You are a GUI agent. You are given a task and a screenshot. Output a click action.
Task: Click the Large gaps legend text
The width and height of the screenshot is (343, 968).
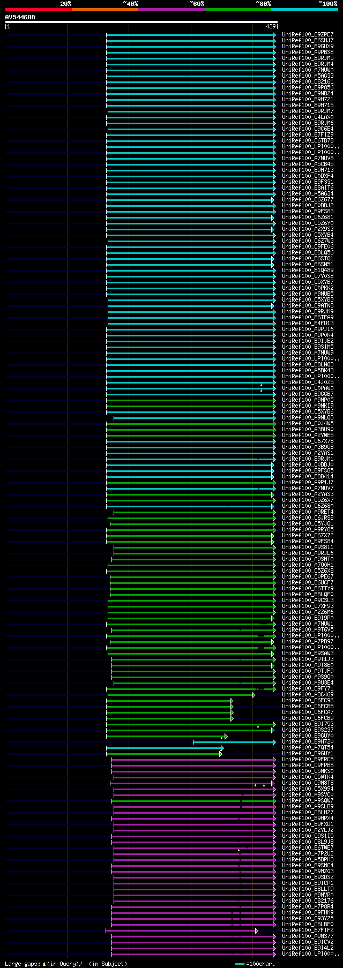click(66, 964)
